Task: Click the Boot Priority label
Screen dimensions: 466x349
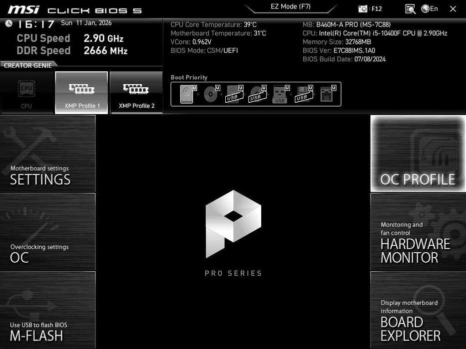Action: (189, 77)
